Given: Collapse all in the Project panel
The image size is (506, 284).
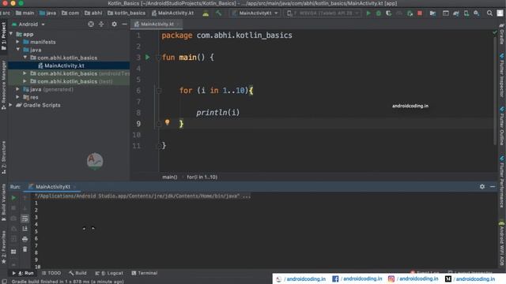Looking at the screenshot, I should pos(101,24).
